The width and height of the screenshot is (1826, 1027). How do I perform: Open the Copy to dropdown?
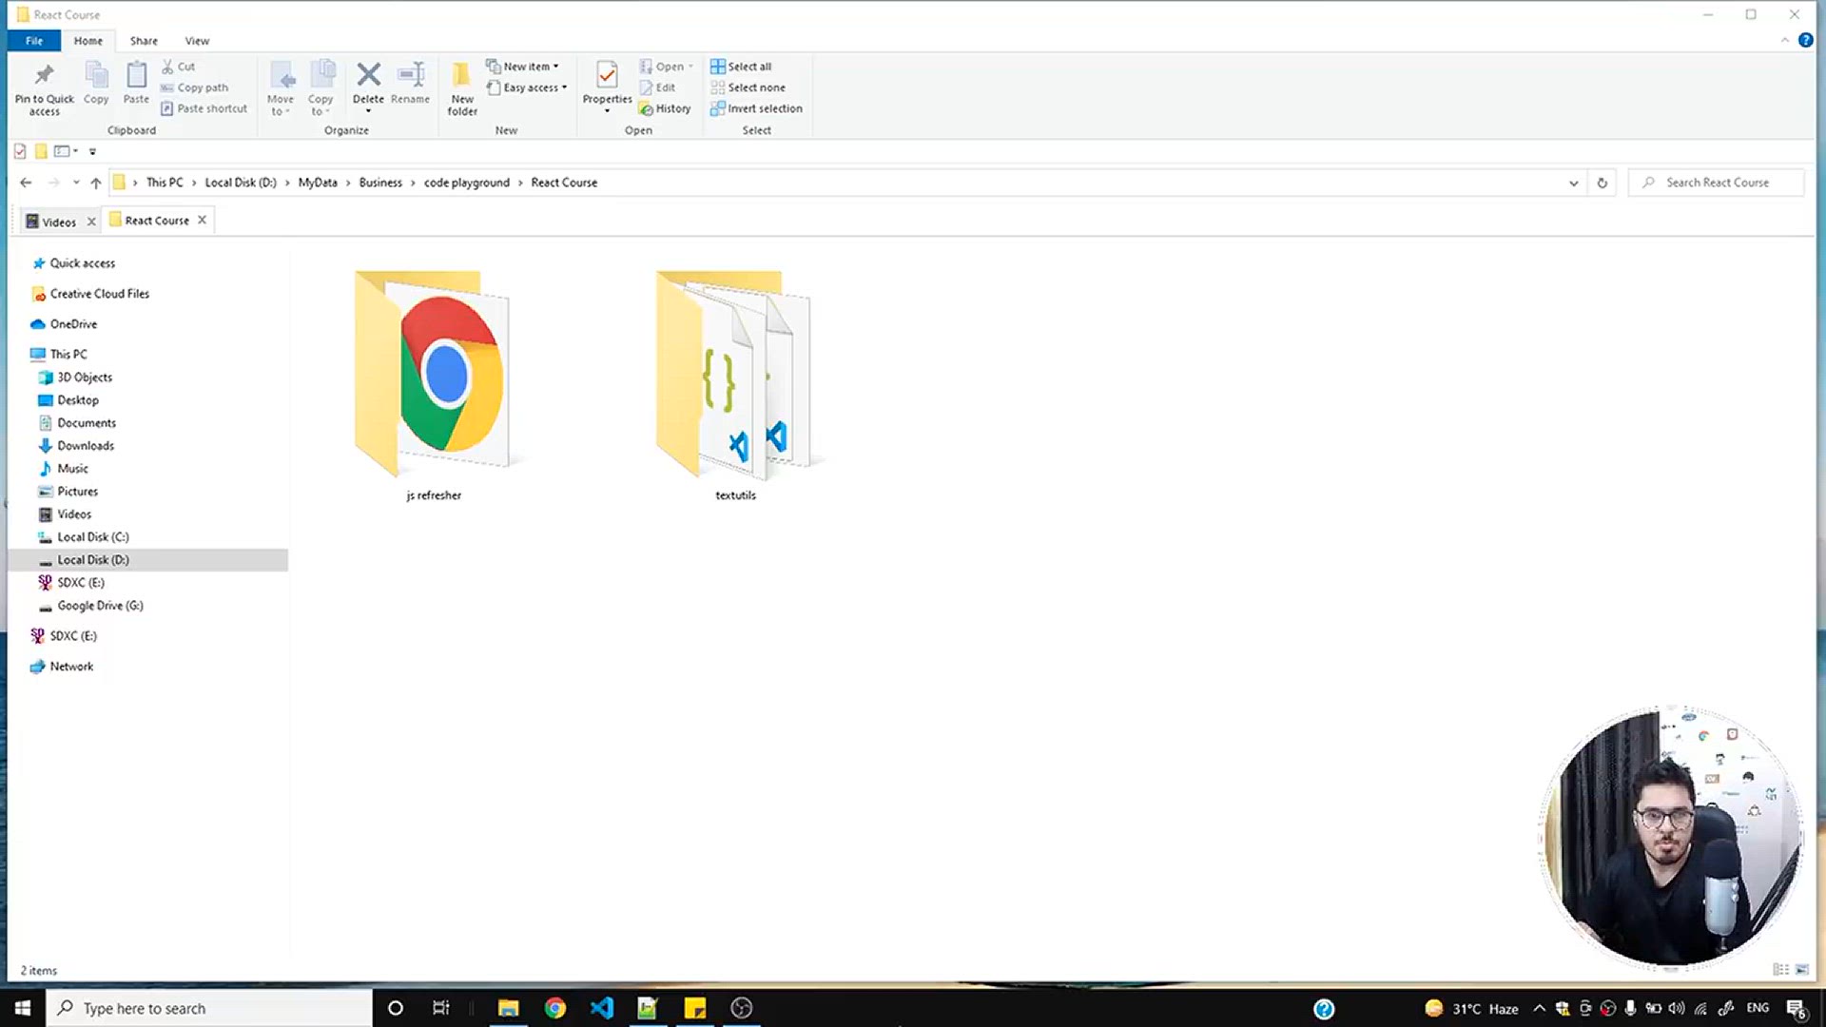pos(321,89)
